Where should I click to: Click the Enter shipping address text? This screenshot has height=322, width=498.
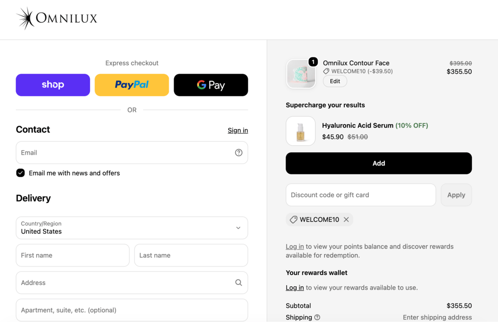click(x=437, y=317)
